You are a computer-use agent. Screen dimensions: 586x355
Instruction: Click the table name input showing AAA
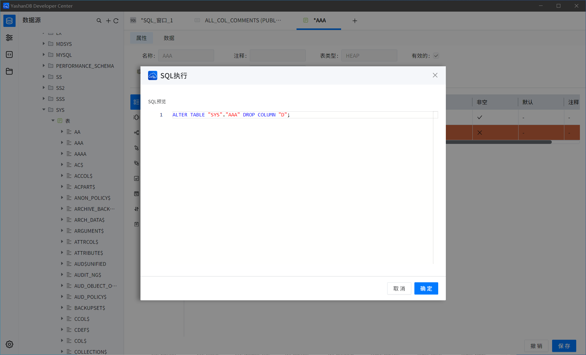coord(186,56)
